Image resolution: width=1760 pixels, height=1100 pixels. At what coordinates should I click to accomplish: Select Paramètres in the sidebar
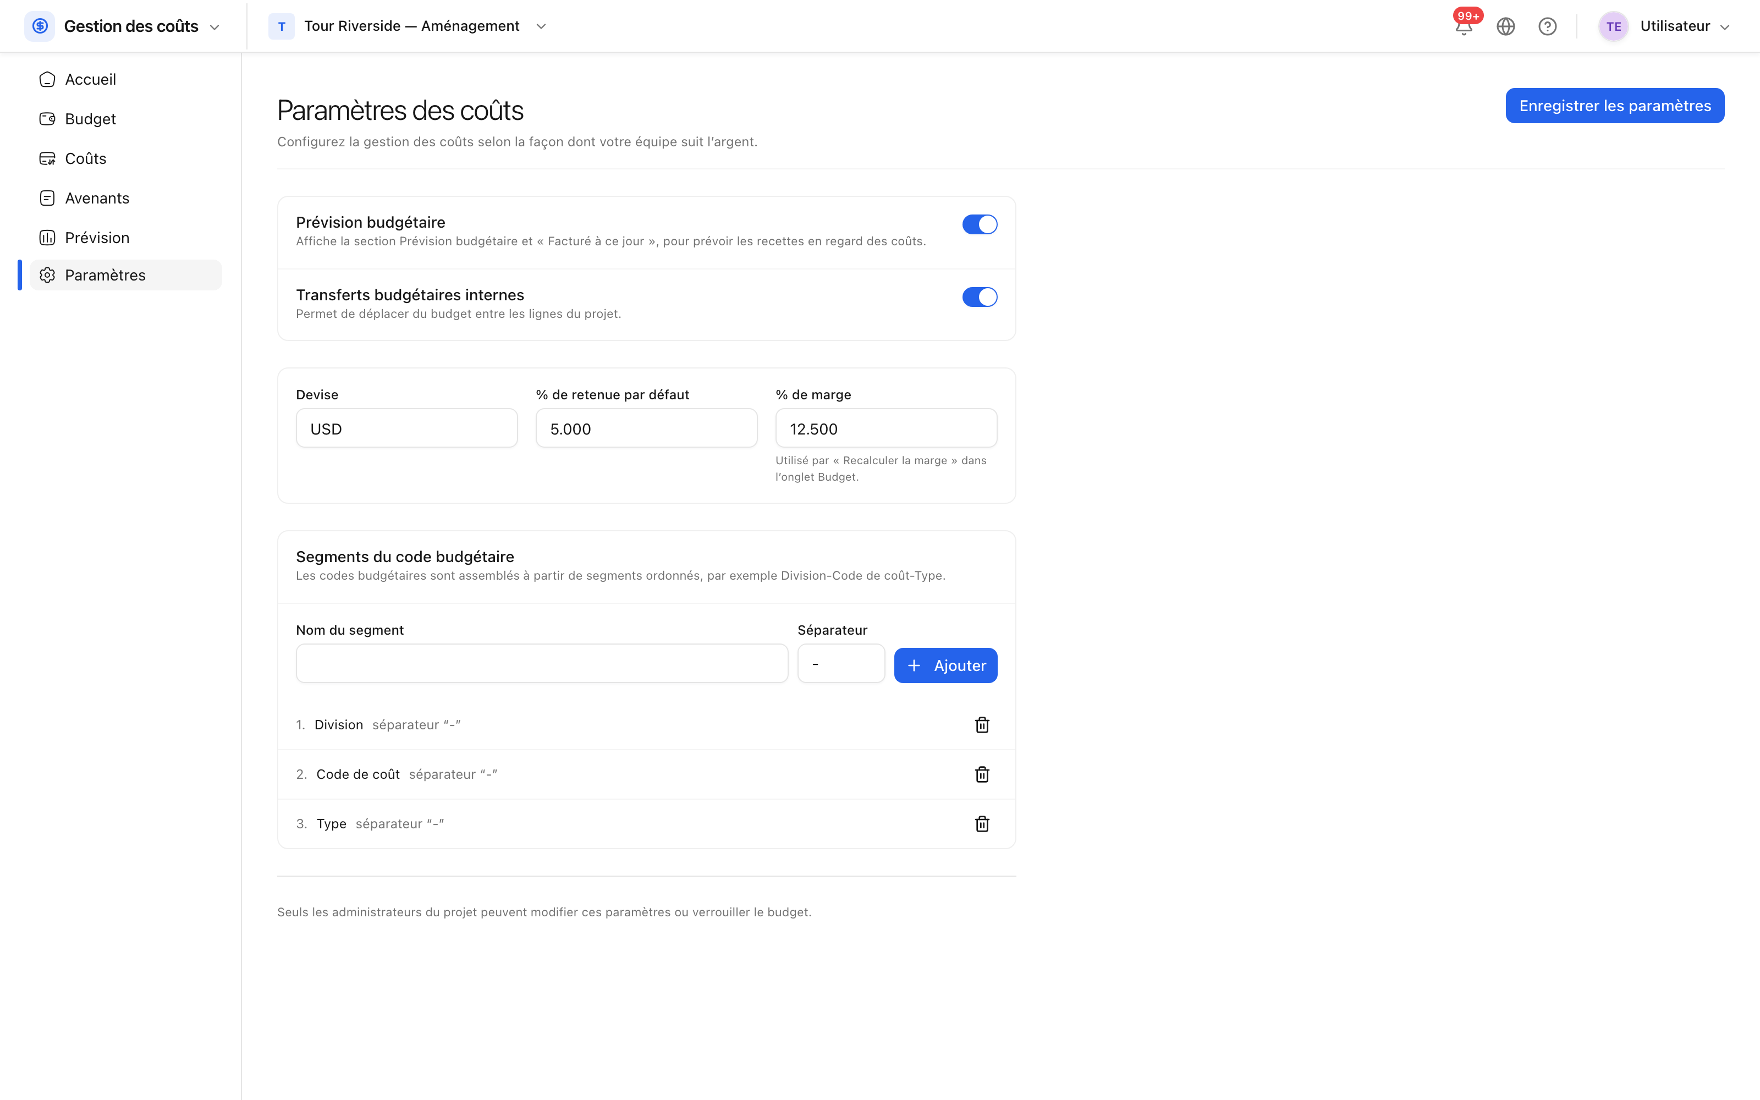point(125,275)
